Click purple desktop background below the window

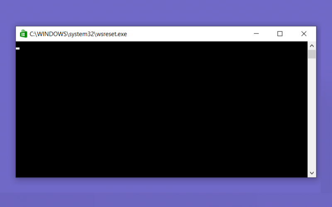coord(166,192)
